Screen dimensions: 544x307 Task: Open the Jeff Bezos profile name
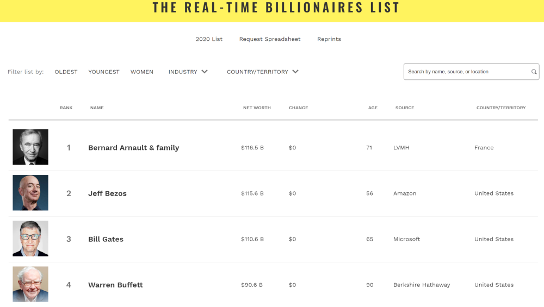(x=107, y=193)
